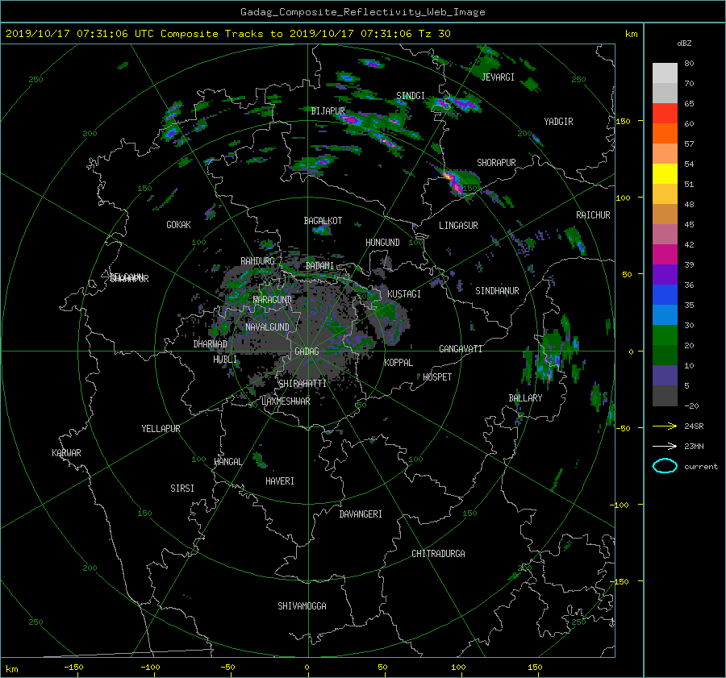Click the HUNGUND city label
Screen dimensions: 726x678
[382, 243]
